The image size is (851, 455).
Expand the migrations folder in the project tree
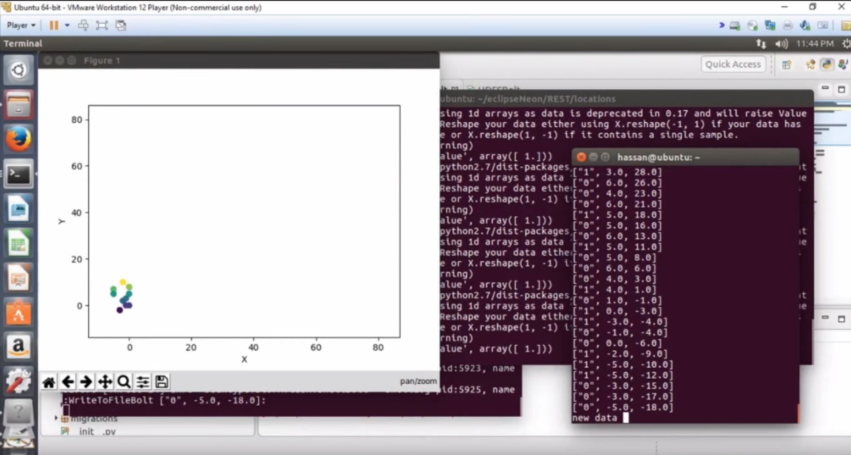(56, 418)
